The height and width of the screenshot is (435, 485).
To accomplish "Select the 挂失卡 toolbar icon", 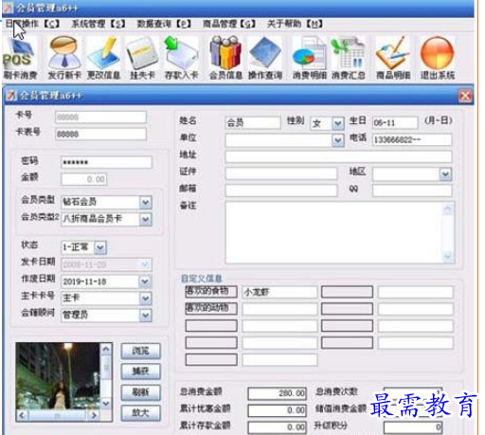I will (142, 59).
